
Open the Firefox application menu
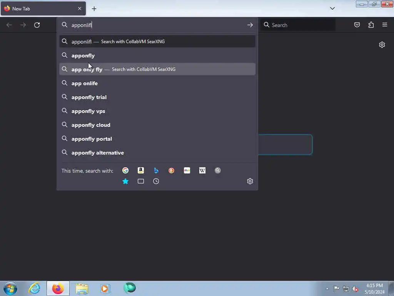385,25
